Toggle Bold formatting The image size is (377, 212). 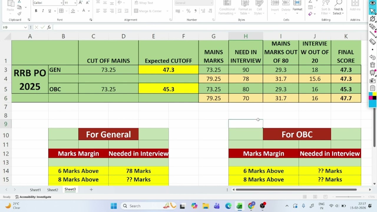36,11
